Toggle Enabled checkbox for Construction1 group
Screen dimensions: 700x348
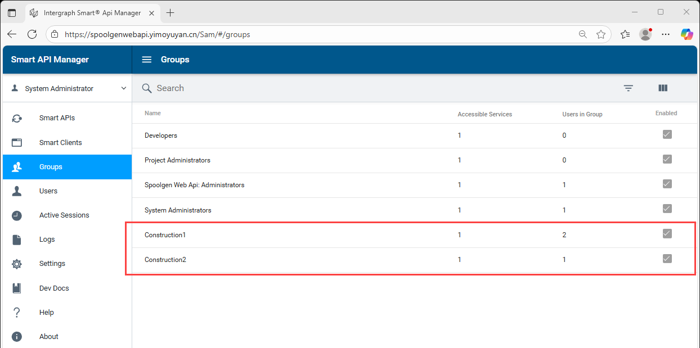click(x=667, y=234)
